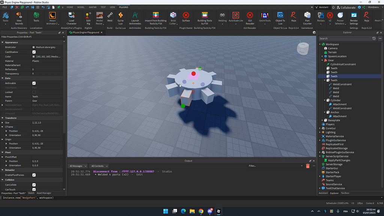Open the MODEL menu tab
This screenshot has width=384, height=216.
(x=81, y=7)
